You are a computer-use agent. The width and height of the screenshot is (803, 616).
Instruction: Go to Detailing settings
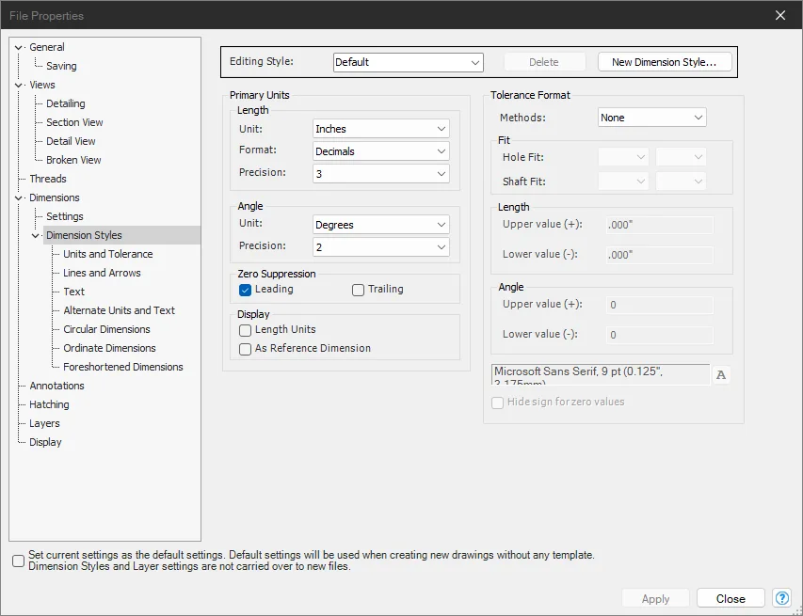click(x=66, y=103)
